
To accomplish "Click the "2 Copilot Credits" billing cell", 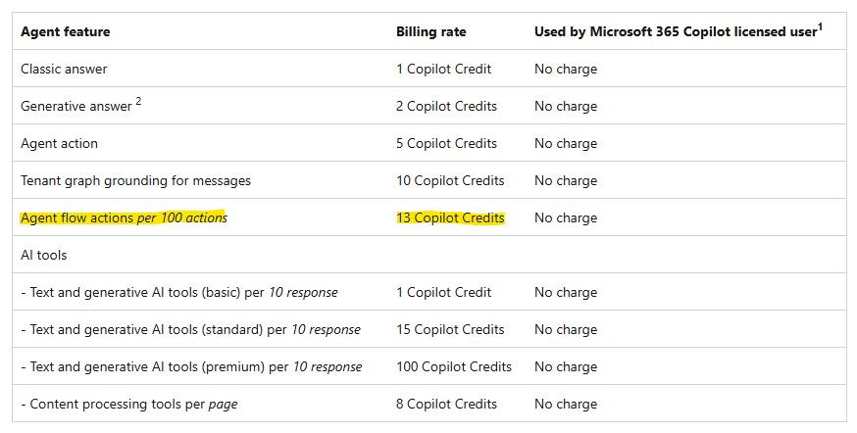I will pyautogui.click(x=446, y=106).
